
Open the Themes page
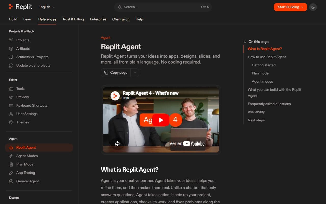(x=39, y=122)
